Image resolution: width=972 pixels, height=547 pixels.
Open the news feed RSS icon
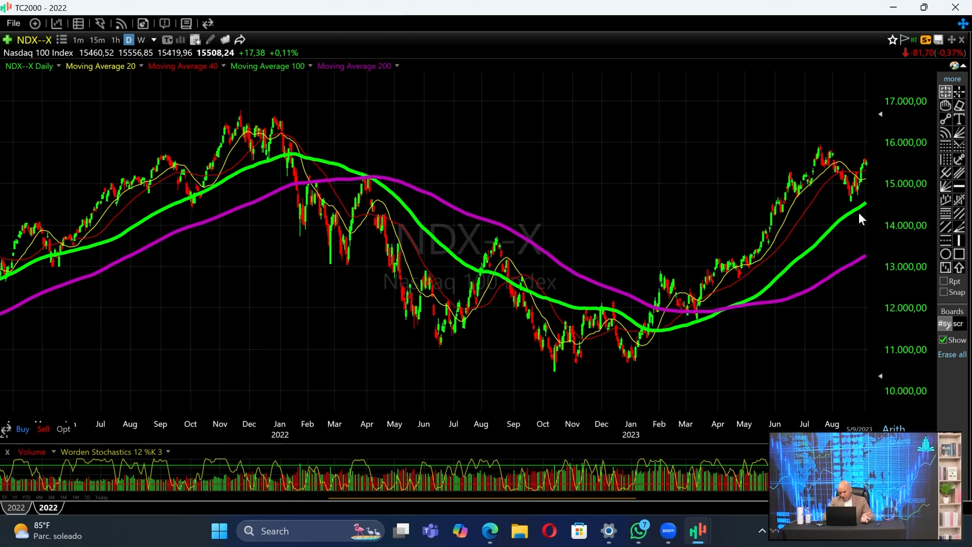pos(121,23)
